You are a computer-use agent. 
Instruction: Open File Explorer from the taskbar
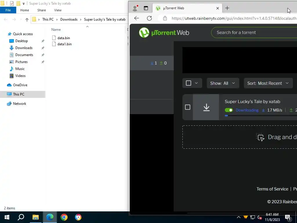pos(35,217)
